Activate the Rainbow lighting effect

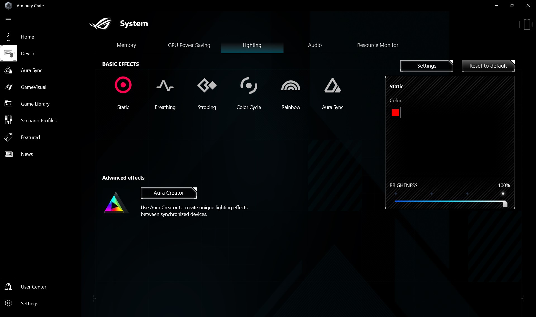(290, 85)
